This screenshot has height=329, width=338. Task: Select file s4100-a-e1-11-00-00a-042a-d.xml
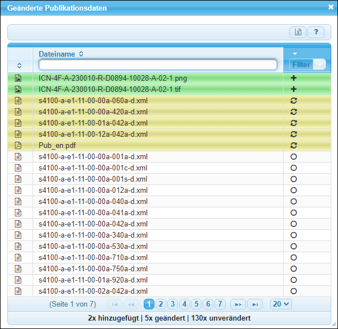click(x=93, y=224)
